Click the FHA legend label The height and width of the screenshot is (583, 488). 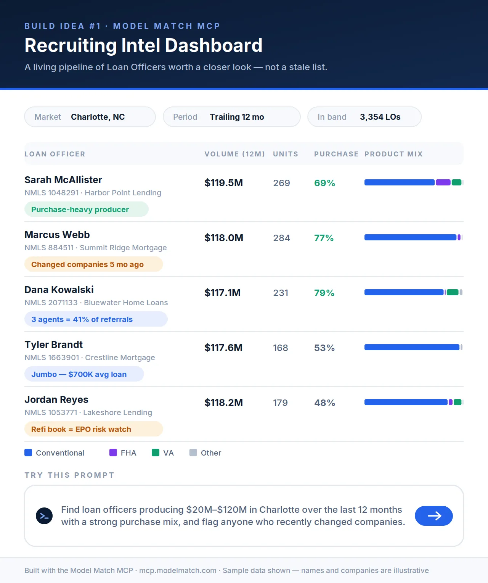pyautogui.click(x=128, y=453)
